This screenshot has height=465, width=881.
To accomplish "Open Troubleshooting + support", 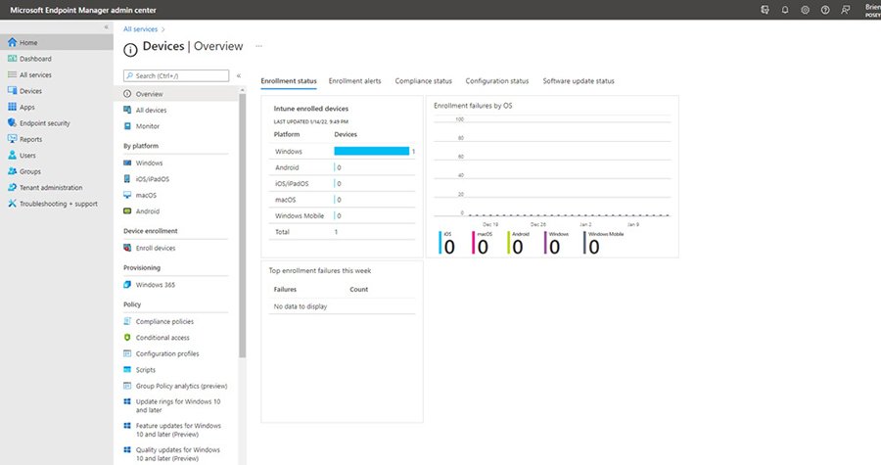I will click(59, 204).
